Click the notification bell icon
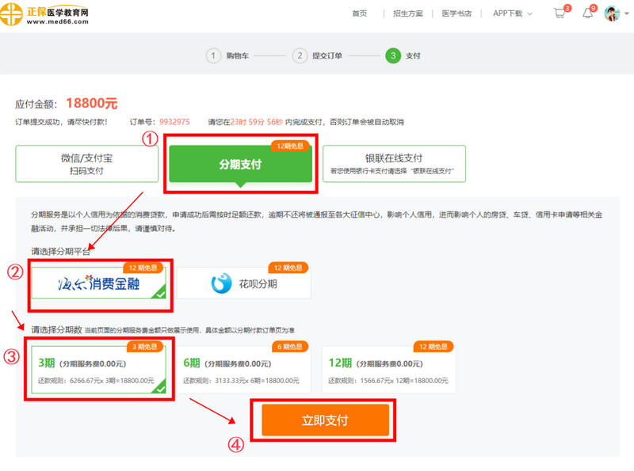634x471 pixels. pyautogui.click(x=588, y=13)
